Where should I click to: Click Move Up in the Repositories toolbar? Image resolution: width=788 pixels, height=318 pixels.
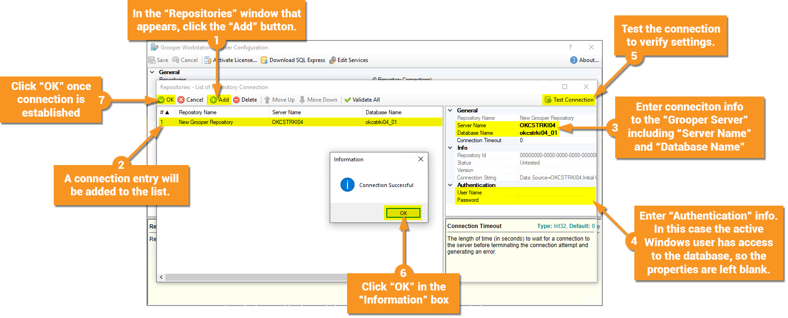pos(279,100)
